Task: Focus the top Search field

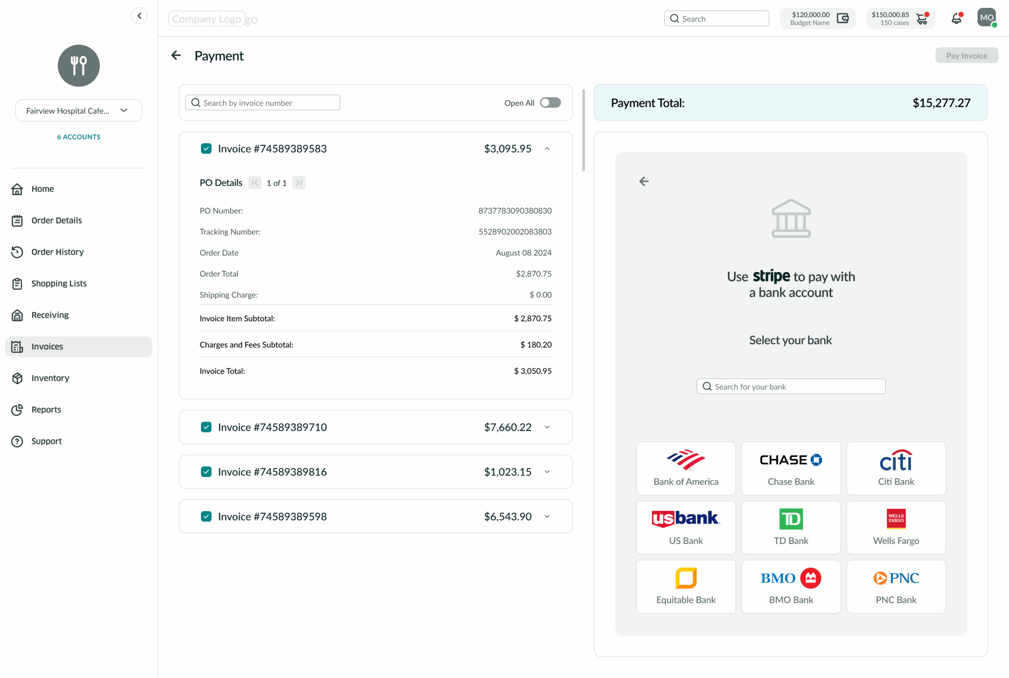Action: (x=716, y=19)
